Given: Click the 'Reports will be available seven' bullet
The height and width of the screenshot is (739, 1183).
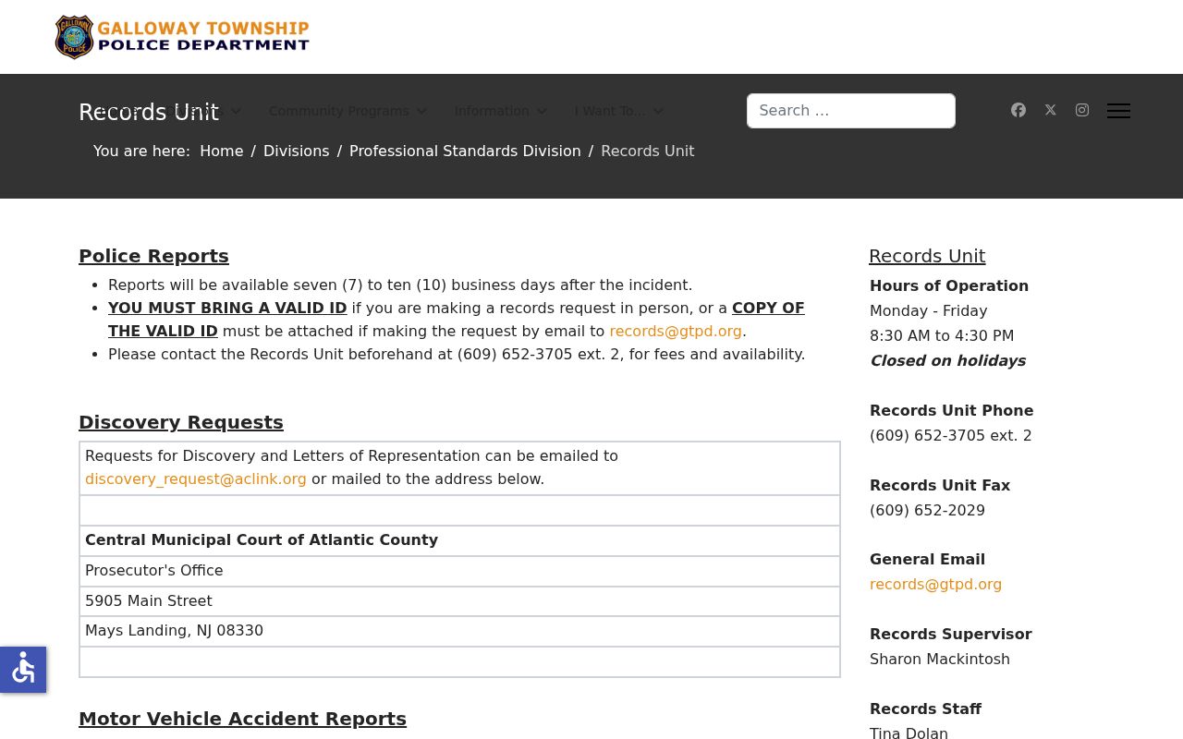Looking at the screenshot, I should pyautogui.click(x=400, y=285).
